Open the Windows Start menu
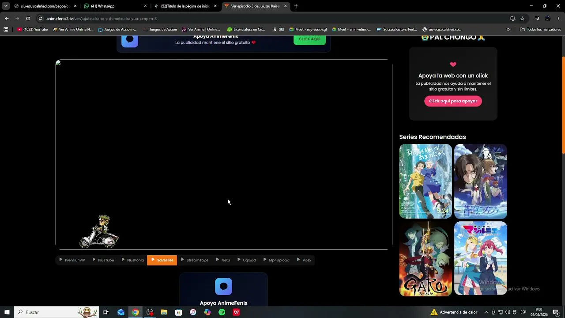This screenshot has height=318, width=565. [x=7, y=312]
